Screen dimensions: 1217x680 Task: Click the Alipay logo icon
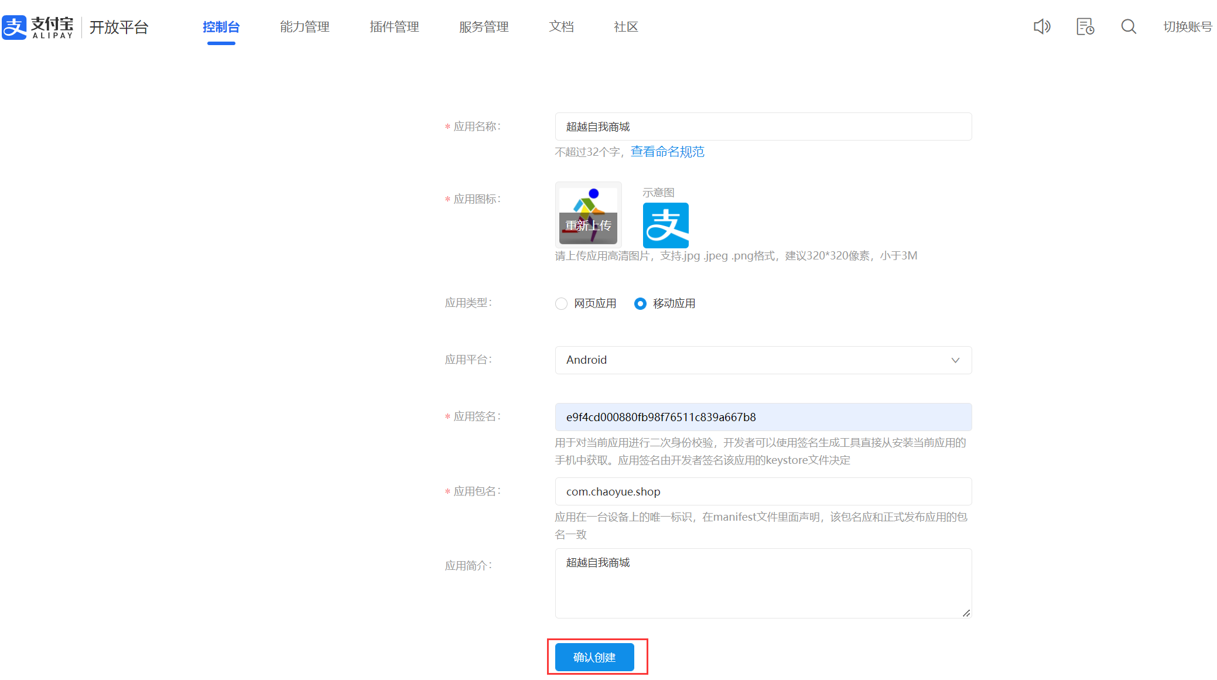14,27
